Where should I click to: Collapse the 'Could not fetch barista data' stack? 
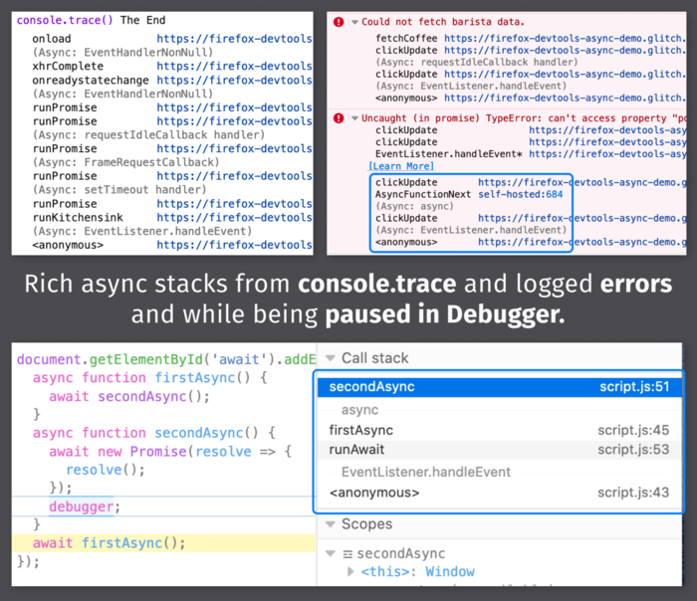tap(353, 22)
